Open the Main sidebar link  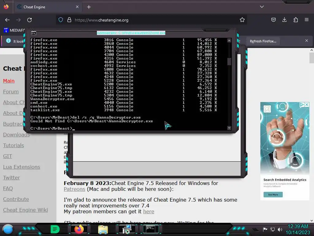pyautogui.click(x=9, y=81)
